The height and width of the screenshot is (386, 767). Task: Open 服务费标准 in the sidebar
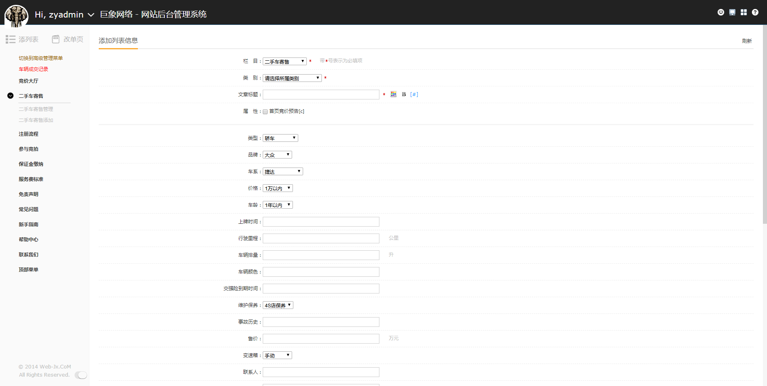tap(31, 179)
